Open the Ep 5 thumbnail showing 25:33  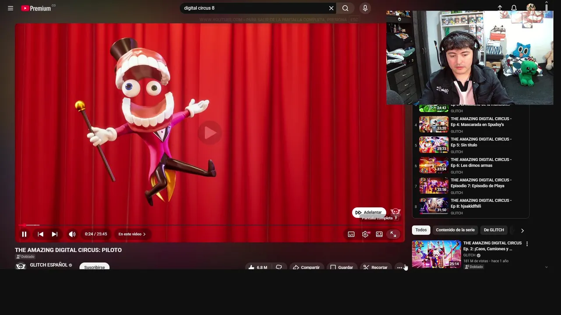pos(433,145)
